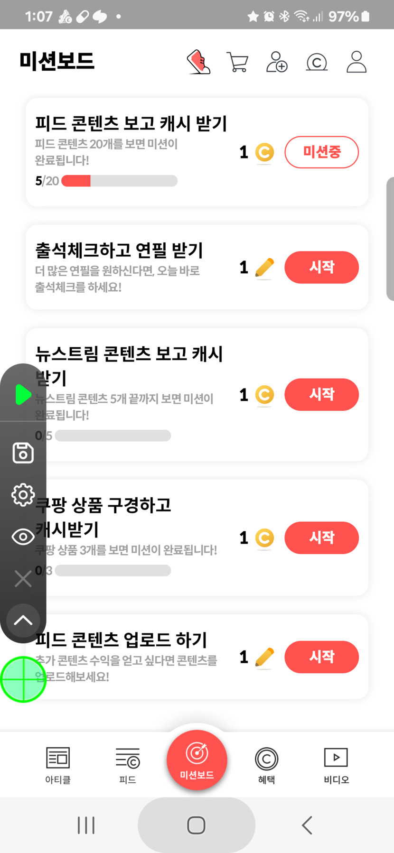This screenshot has width=394, height=853.
Task: Collapse floating panel with up chevron
Action: click(23, 621)
